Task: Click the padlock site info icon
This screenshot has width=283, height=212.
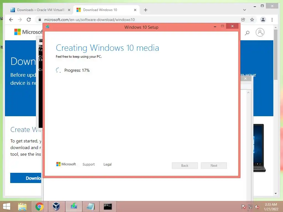Action: pos(40,20)
